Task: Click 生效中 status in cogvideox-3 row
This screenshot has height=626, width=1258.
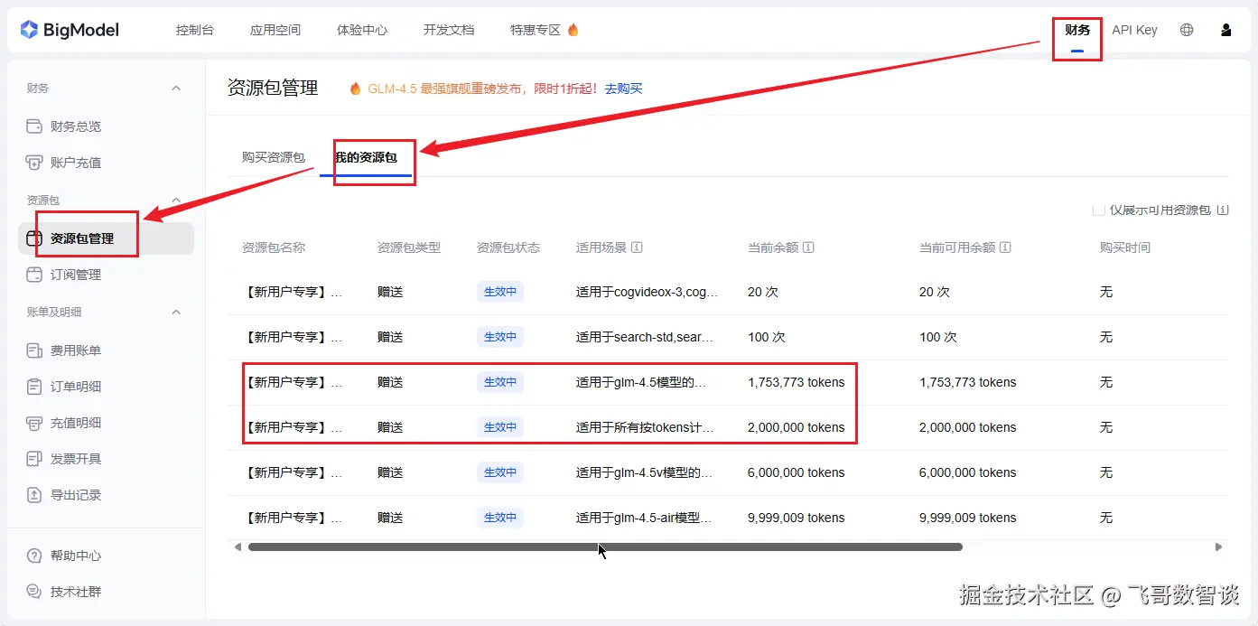Action: point(500,292)
